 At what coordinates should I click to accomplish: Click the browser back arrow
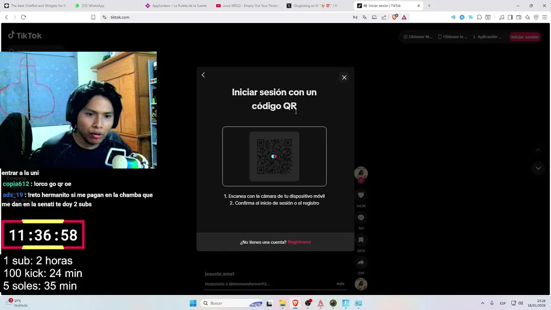click(6, 17)
